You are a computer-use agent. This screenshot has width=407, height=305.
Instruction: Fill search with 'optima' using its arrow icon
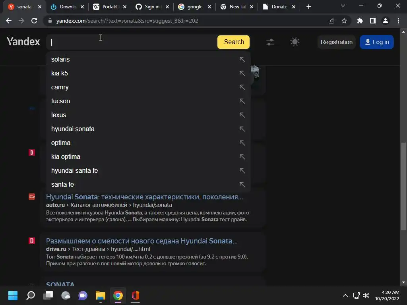pos(242,143)
